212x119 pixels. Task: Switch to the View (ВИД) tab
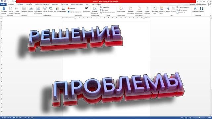(x=88, y=4)
